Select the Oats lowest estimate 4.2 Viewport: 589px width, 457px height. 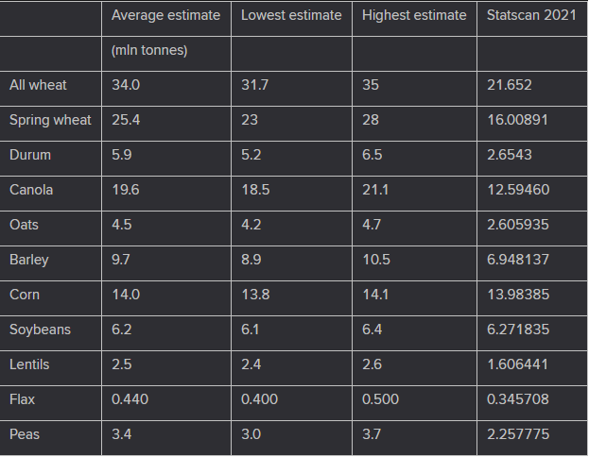(x=251, y=225)
